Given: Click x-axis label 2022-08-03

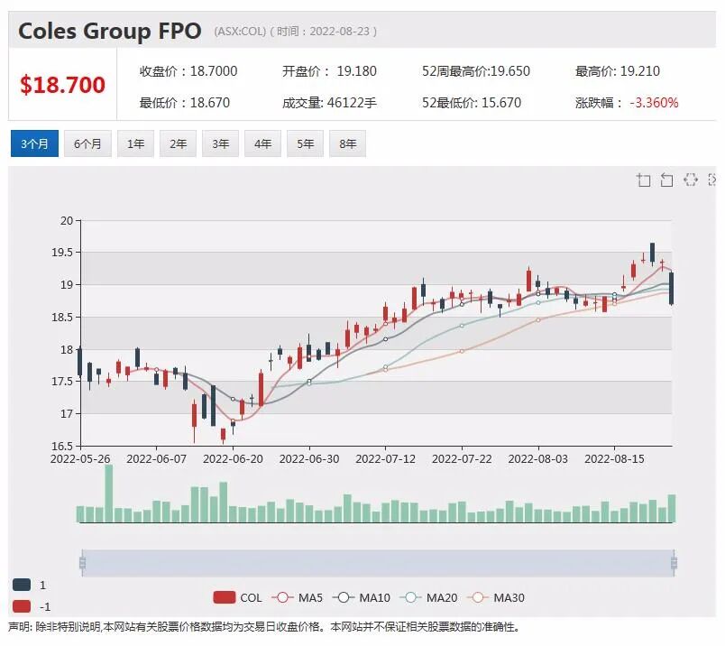Looking at the screenshot, I should (537, 458).
